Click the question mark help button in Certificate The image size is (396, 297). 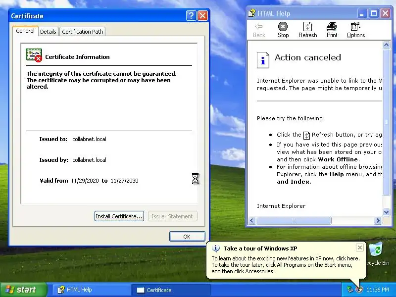191,16
